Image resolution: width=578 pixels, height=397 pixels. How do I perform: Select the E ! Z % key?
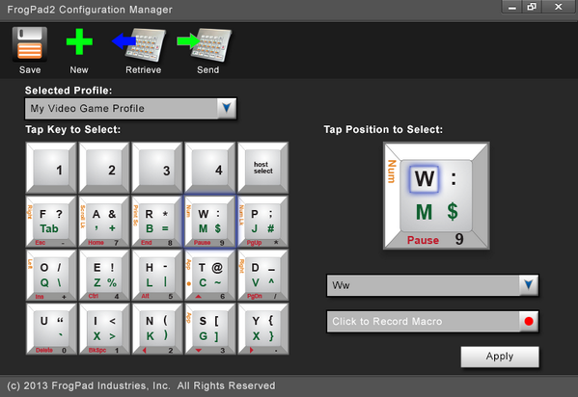point(104,275)
